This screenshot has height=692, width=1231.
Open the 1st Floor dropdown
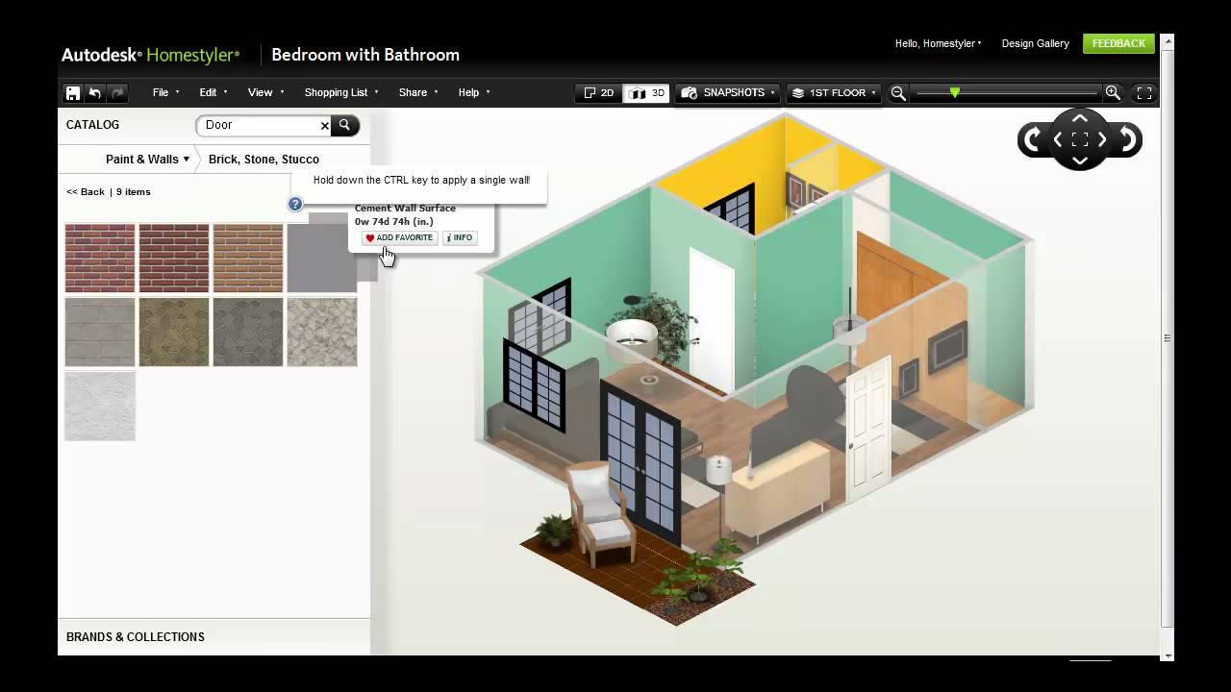833,93
